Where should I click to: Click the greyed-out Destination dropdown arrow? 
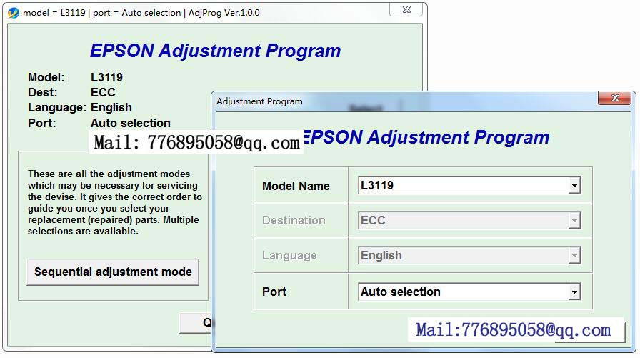[x=574, y=221]
